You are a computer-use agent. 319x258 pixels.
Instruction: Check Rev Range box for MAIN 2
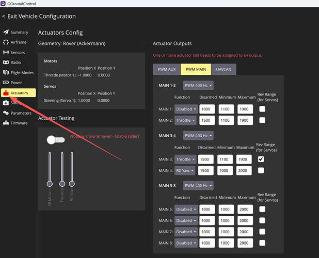point(262,120)
